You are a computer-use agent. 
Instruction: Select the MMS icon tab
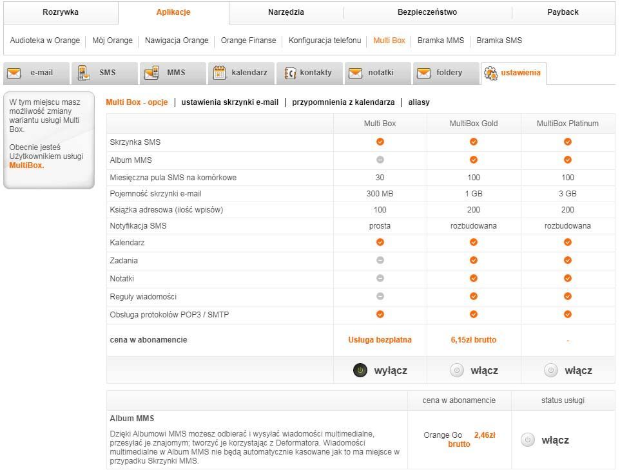(x=152, y=73)
